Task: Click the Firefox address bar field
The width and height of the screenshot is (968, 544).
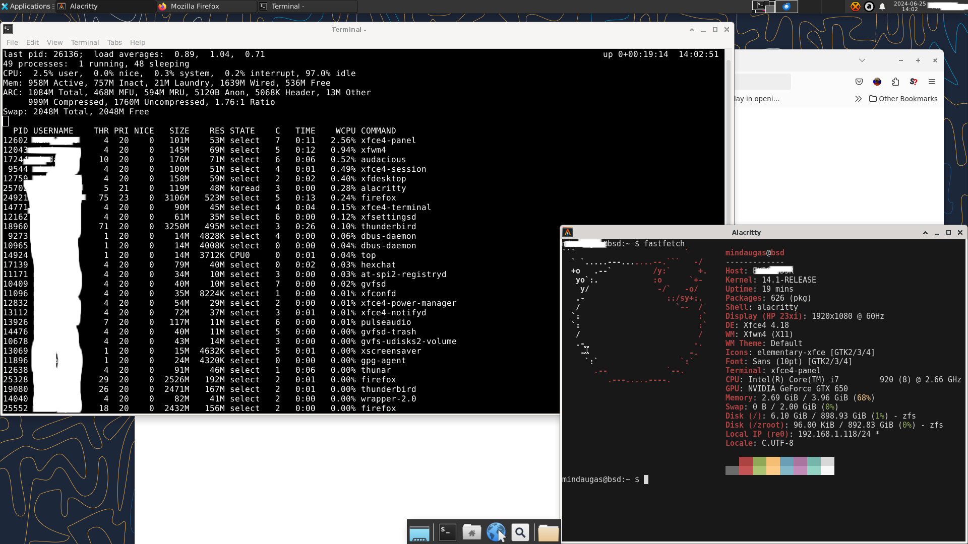Action: tap(763, 82)
